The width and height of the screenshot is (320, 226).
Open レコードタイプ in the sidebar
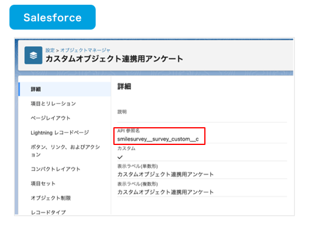coord(48,212)
